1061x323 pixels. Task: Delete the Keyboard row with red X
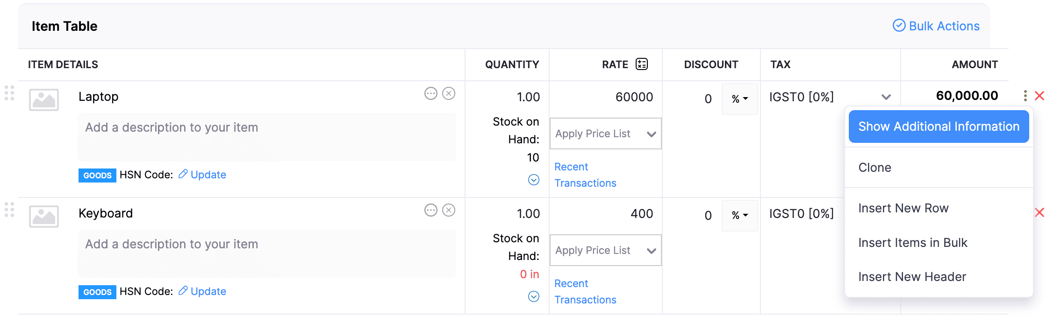click(1039, 212)
